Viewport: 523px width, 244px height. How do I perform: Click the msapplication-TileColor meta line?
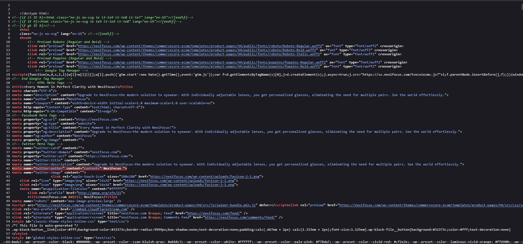pyautogui.click(x=73, y=189)
